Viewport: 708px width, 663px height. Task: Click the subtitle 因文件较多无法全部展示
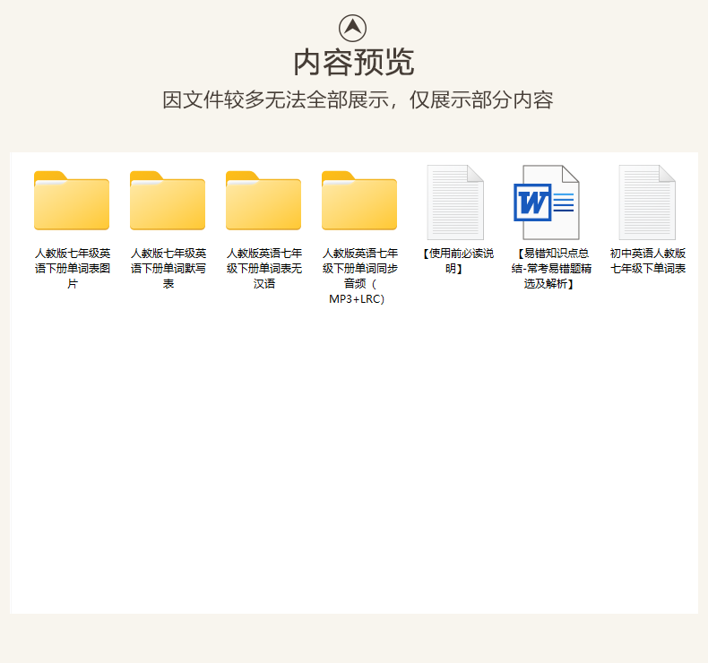[276, 99]
